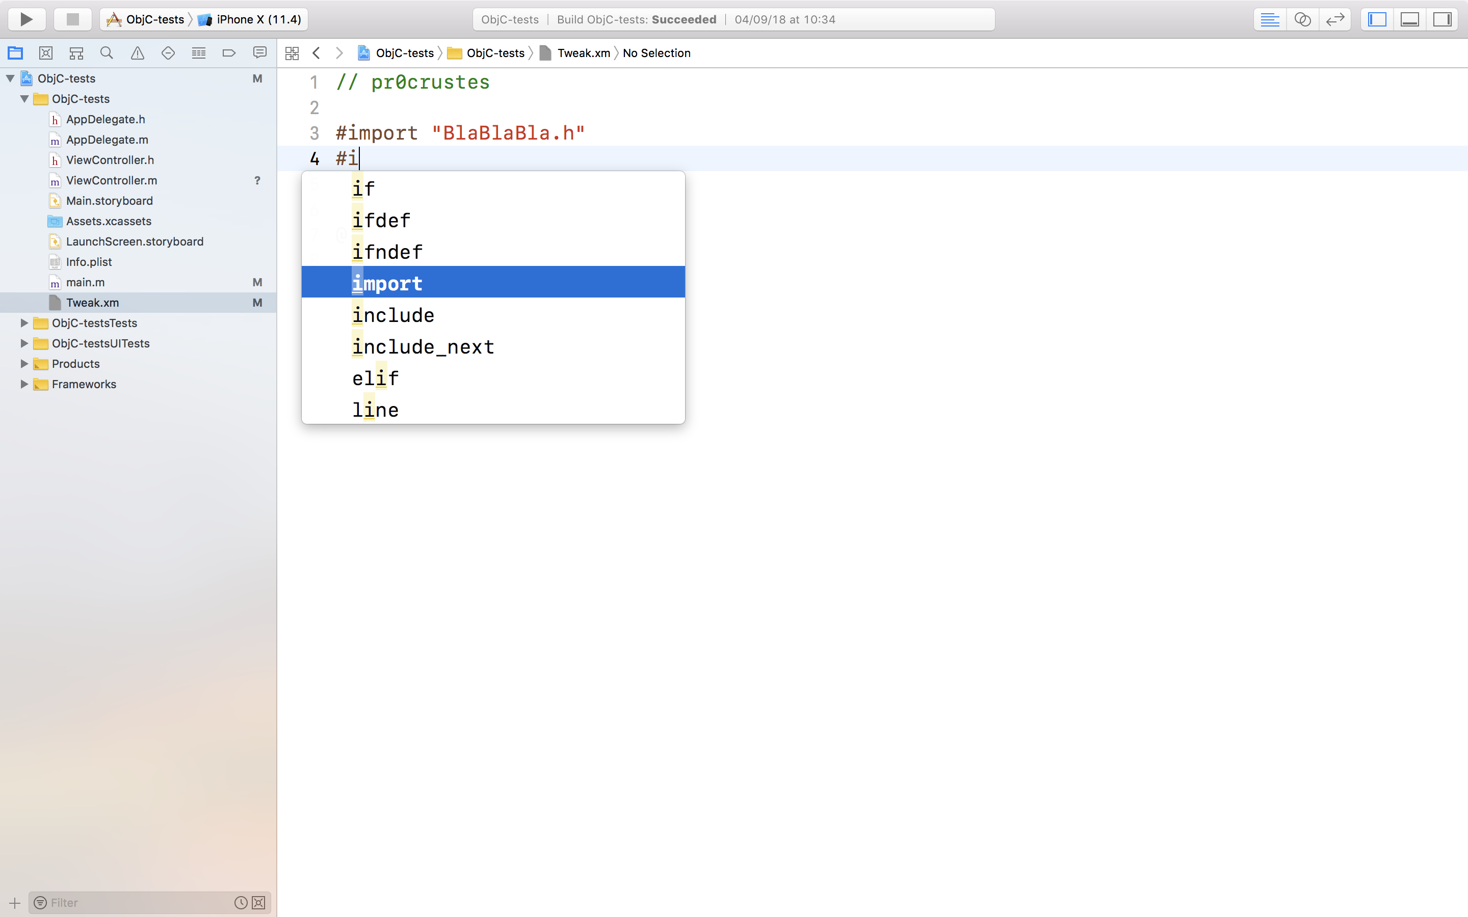Viewport: 1468px width, 917px height.
Task: Choose ifndef from autocomplete list
Action: coord(387,252)
